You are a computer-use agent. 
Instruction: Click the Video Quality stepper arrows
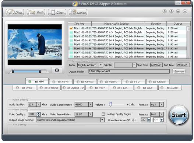pyautogui.click(x=39, y=114)
